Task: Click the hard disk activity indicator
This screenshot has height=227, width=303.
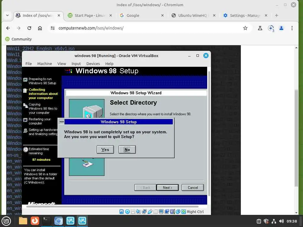Action: pos(122,212)
